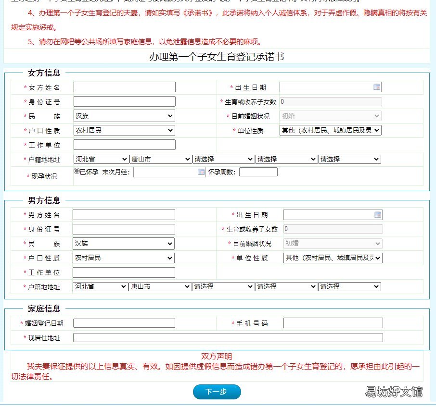Open man's 户口性质 dropdown
Image resolution: width=436 pixels, height=407 pixels.
tap(124, 258)
